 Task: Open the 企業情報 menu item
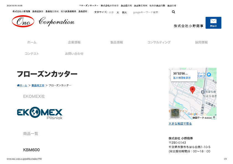click(x=74, y=42)
